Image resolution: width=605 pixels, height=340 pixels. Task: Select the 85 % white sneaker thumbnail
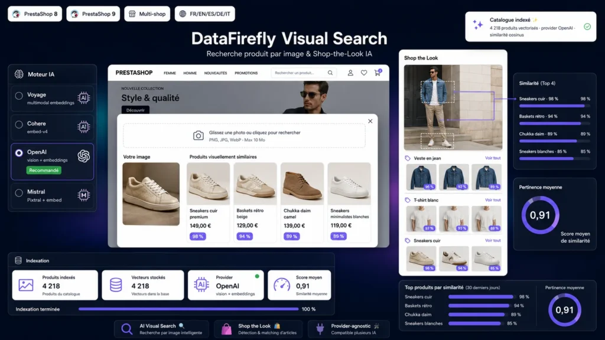(486, 259)
